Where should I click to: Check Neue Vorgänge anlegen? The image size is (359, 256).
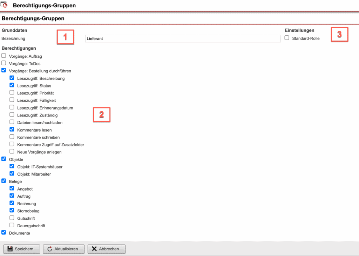point(12,151)
